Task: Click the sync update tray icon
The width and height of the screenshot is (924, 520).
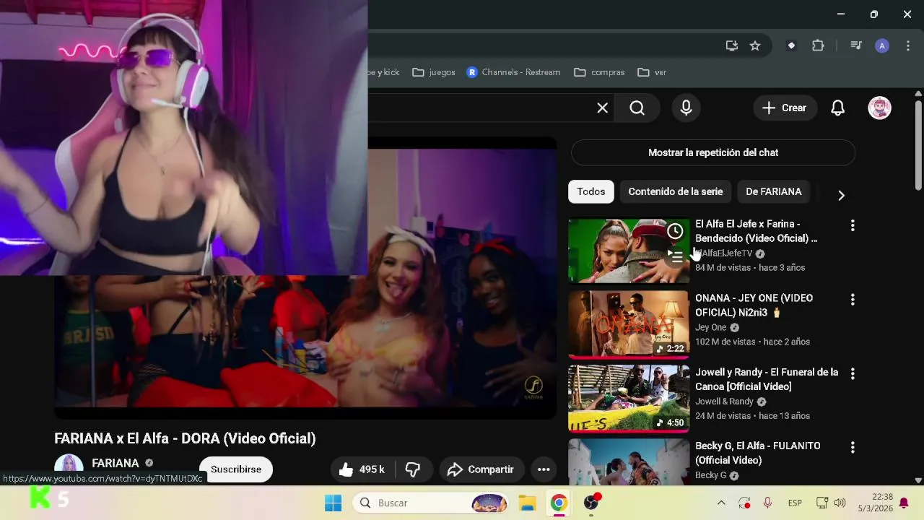Action: (x=744, y=503)
